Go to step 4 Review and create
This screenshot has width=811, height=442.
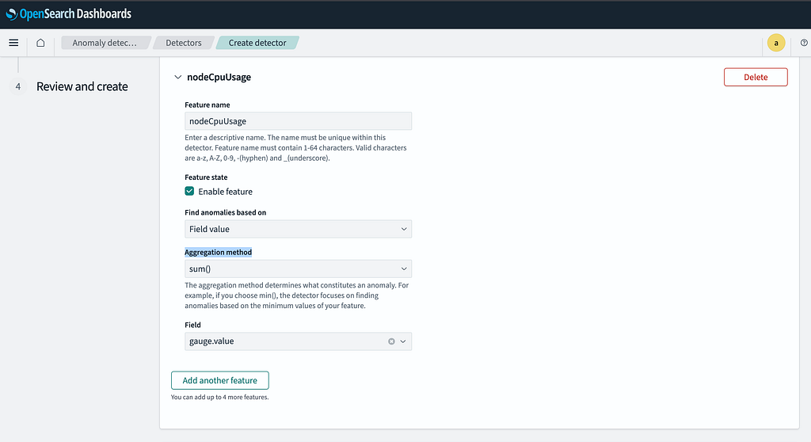(x=82, y=86)
